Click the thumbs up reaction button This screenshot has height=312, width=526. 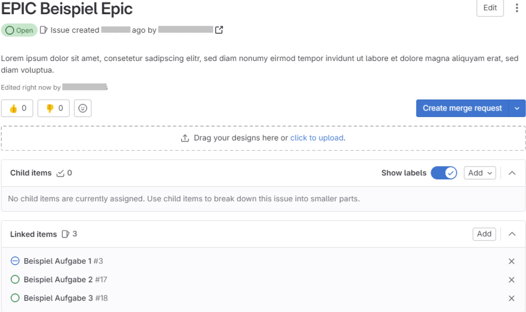click(17, 108)
